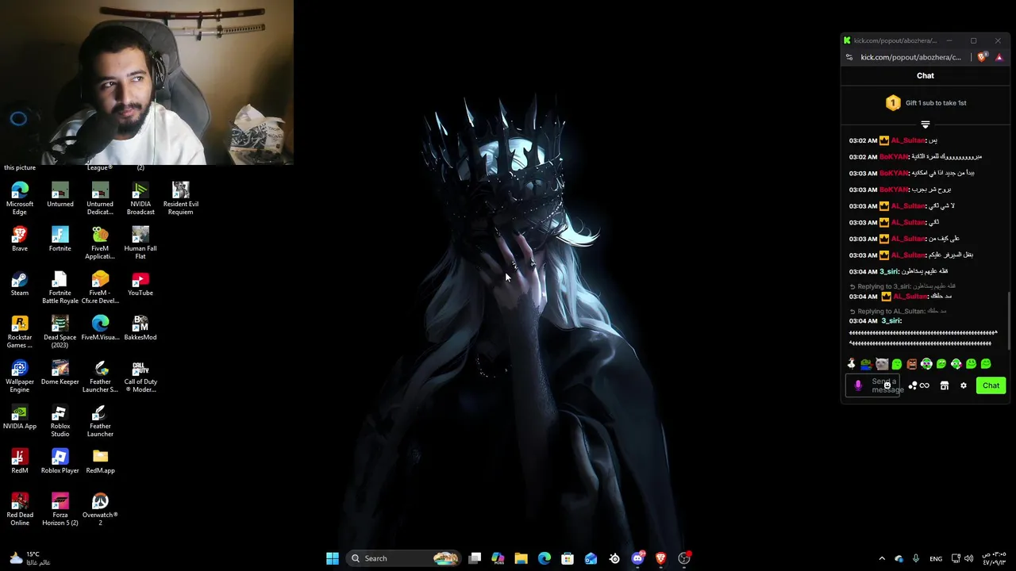Select the BakkesMod desktop icon
This screenshot has width=1016, height=571.
[140, 328]
